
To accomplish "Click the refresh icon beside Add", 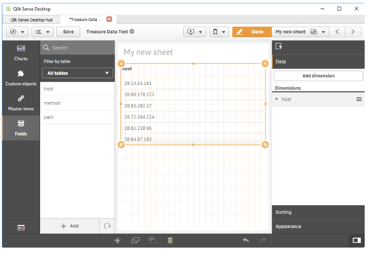I will [107, 226].
